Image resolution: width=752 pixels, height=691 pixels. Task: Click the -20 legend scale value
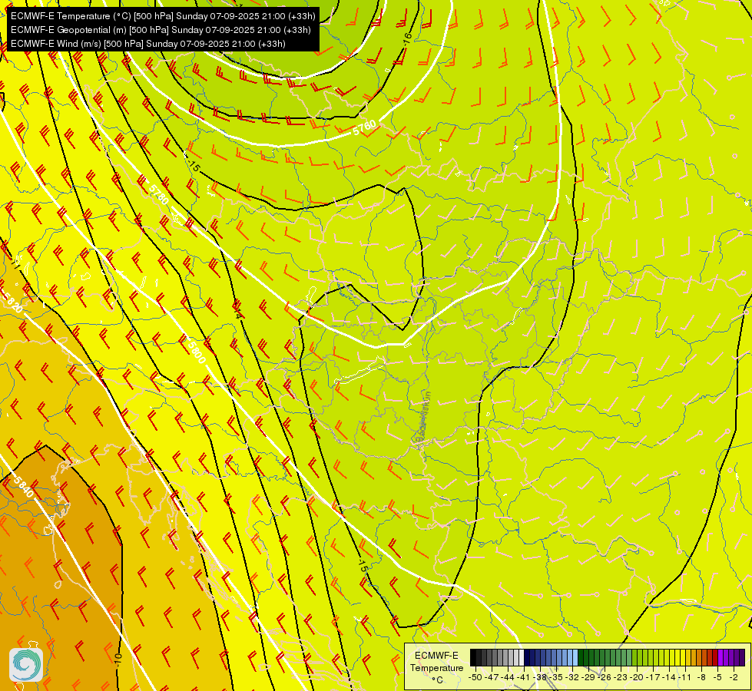coord(638,677)
